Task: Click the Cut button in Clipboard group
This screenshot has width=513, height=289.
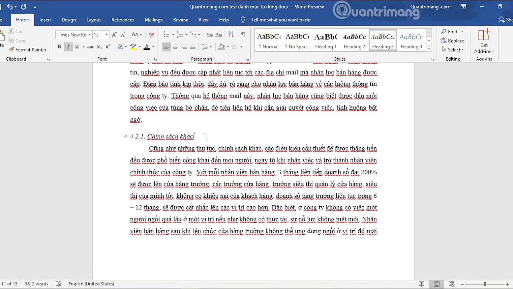Action: [x=16, y=31]
